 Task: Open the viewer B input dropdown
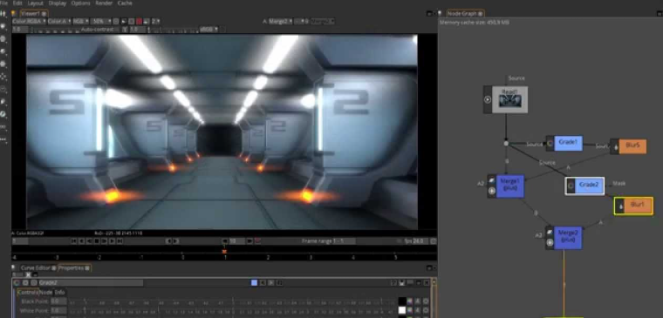(323, 21)
